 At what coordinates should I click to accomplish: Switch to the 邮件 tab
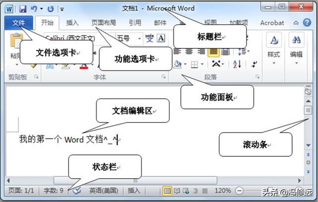[x=160, y=23]
